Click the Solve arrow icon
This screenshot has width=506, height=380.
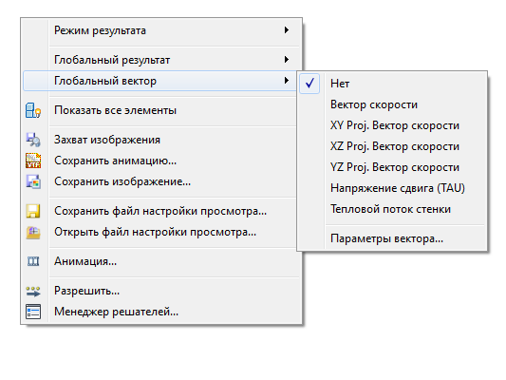(x=33, y=291)
